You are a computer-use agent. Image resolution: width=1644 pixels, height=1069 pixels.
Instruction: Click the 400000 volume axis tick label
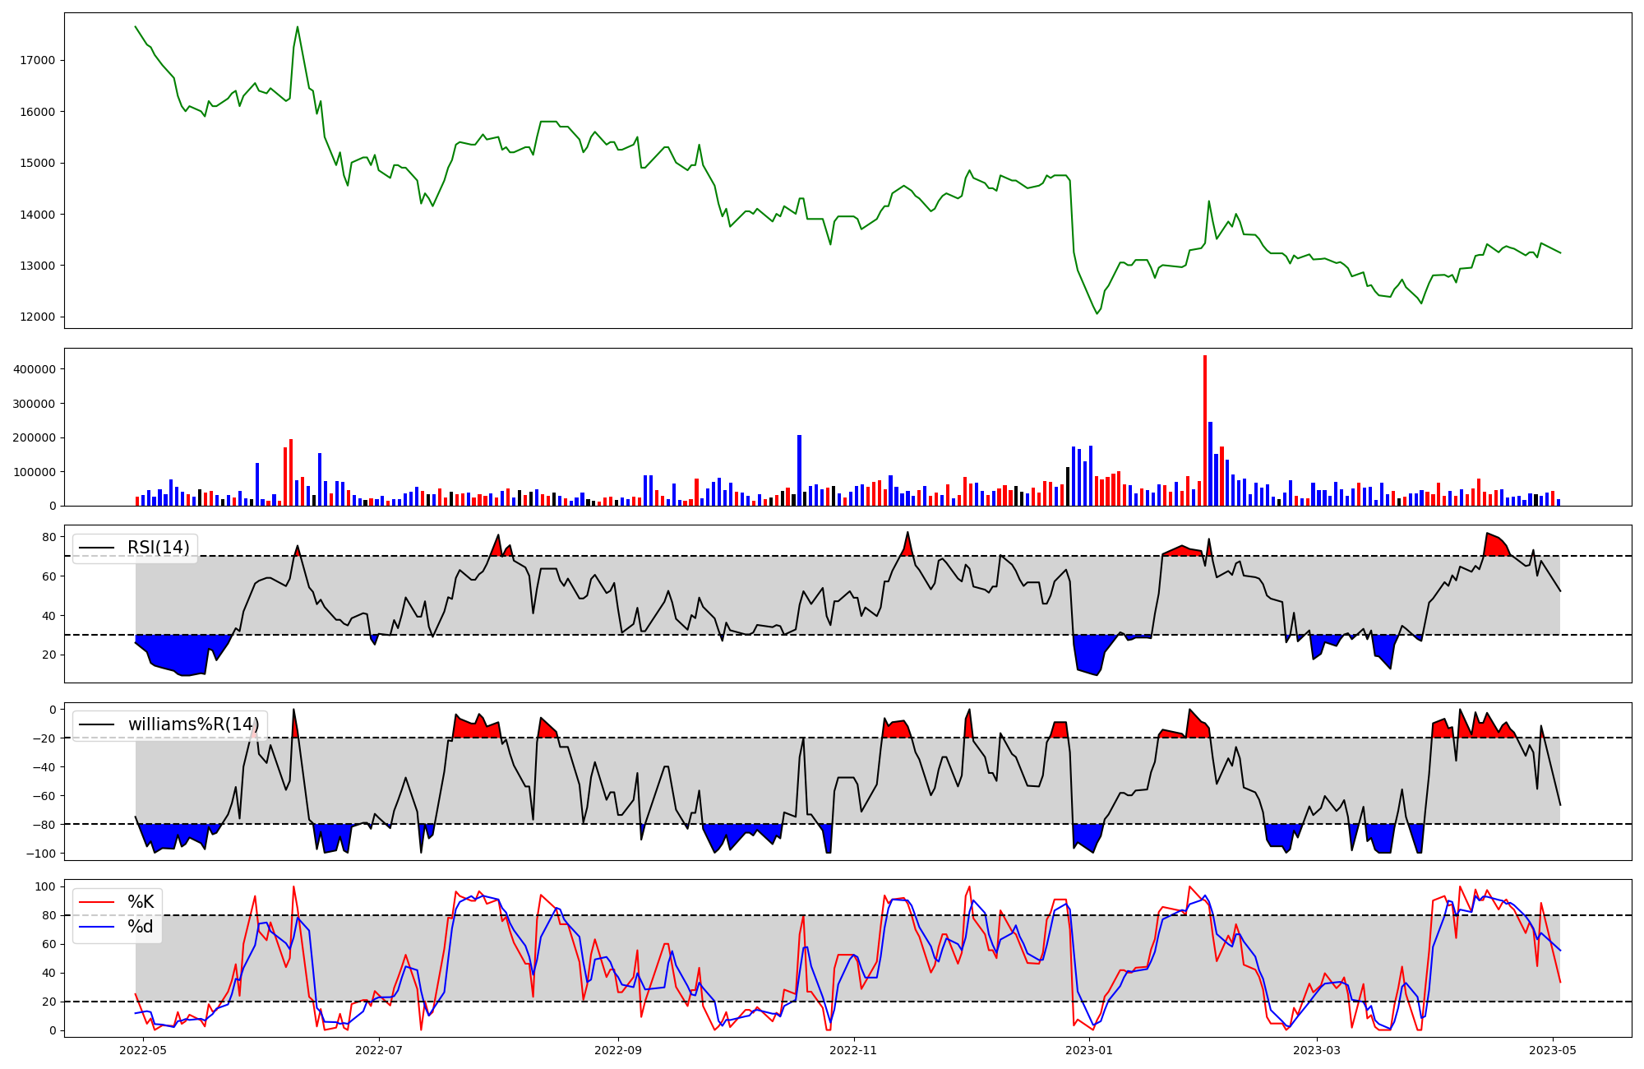[x=35, y=369]
